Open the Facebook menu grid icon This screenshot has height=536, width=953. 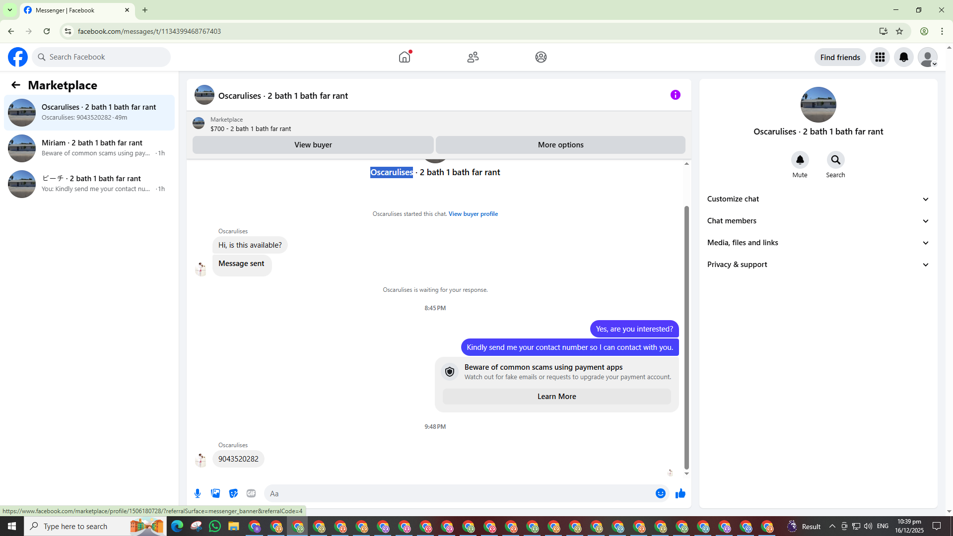(880, 57)
